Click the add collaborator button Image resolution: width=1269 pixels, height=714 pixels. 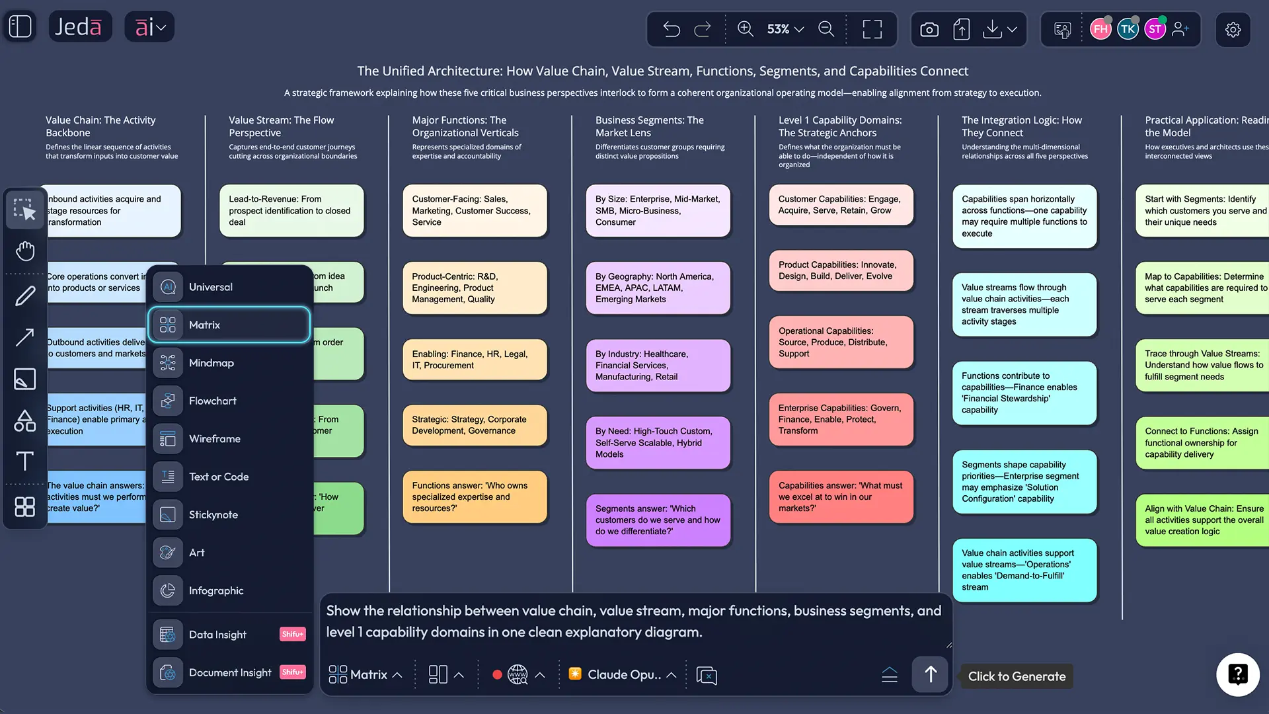click(x=1182, y=29)
